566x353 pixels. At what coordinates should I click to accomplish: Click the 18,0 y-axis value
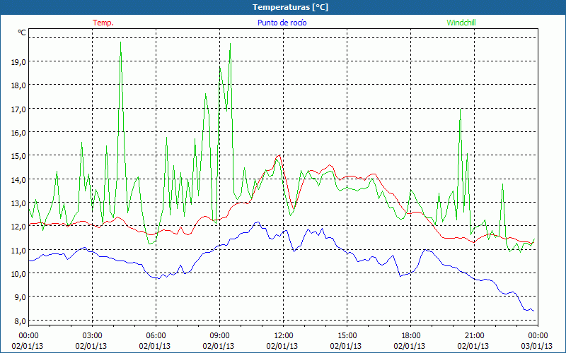tap(18, 85)
